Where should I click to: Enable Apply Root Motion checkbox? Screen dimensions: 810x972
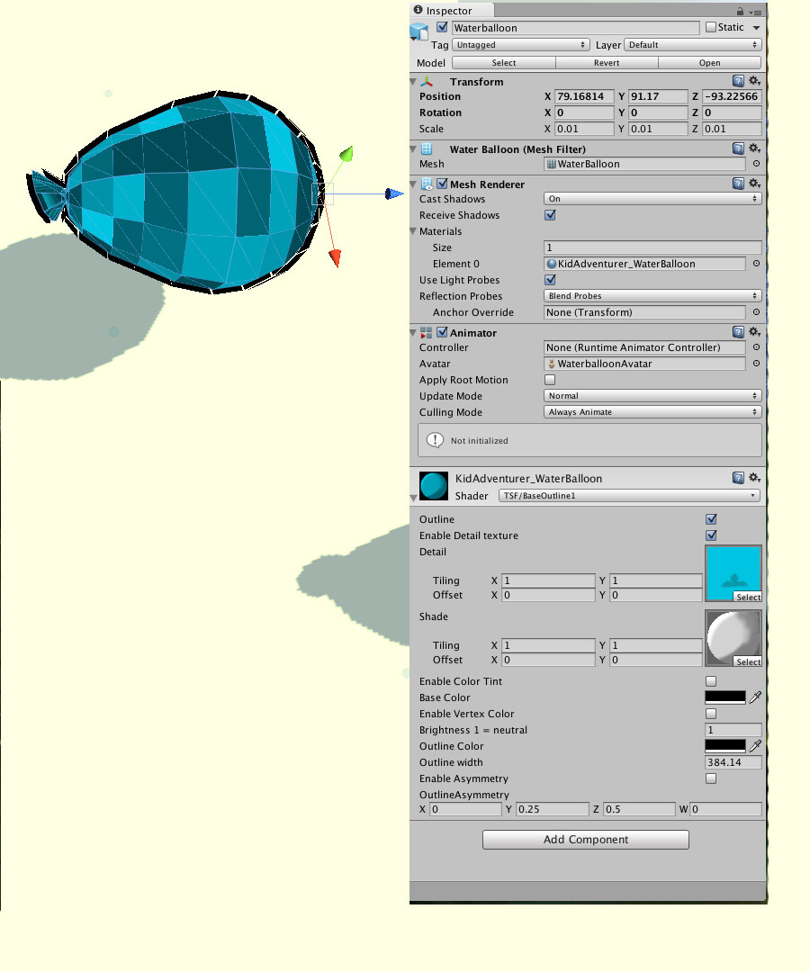550,380
